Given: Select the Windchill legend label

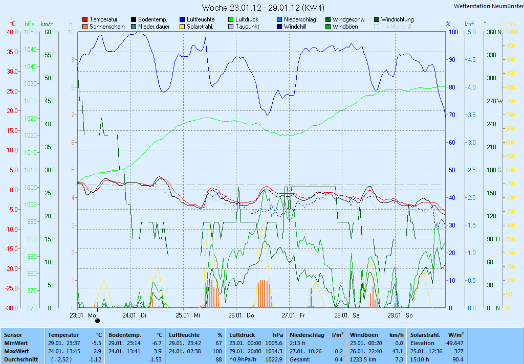Looking at the screenshot, I should (x=295, y=27).
